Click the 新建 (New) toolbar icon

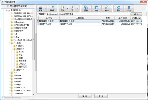click(41, 8)
